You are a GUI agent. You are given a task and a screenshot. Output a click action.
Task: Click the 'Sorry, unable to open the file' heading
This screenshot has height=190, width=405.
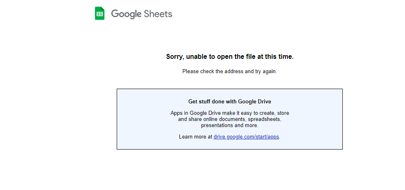(x=230, y=57)
